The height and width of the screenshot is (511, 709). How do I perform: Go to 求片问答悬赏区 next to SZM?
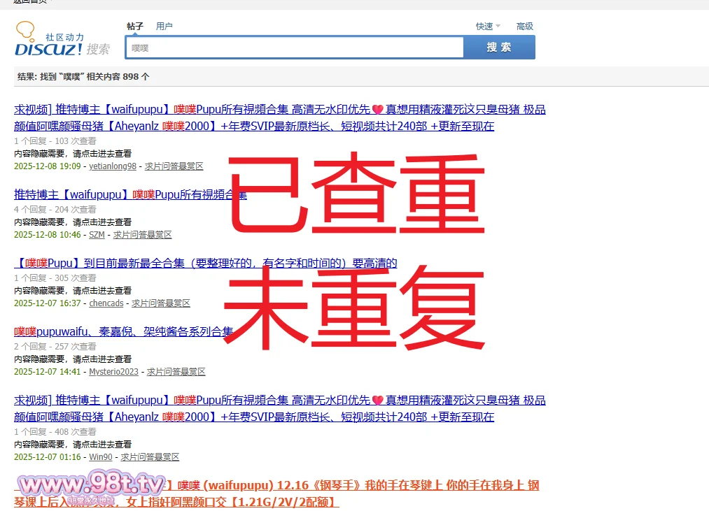(143, 235)
